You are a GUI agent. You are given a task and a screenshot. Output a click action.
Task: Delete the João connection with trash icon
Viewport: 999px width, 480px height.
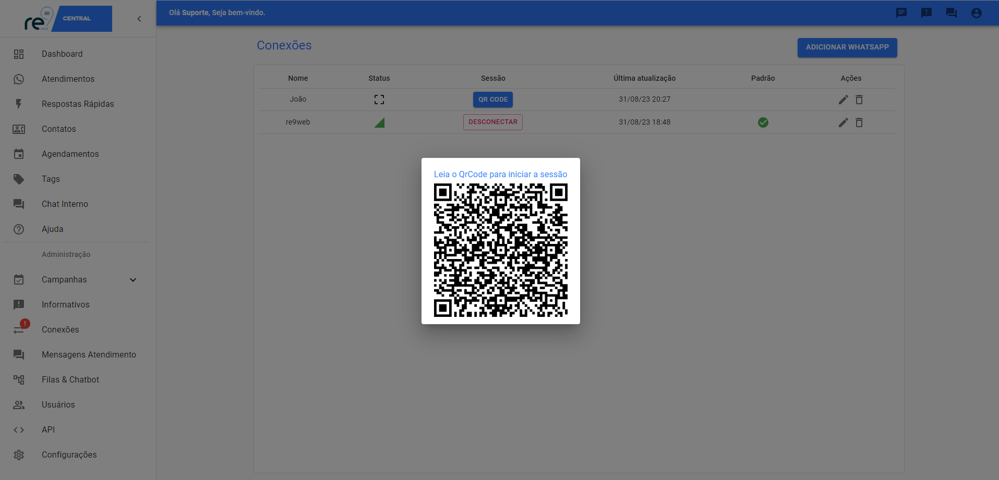[x=859, y=100]
